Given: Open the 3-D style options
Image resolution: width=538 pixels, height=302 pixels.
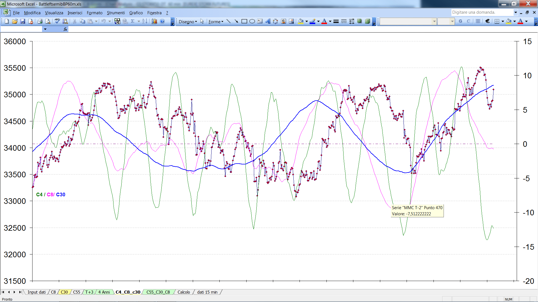Looking at the screenshot, I should click(x=367, y=21).
